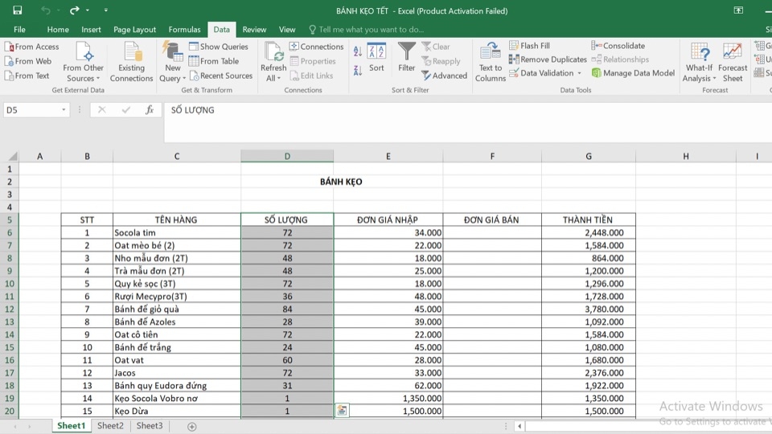
Task: Click the Insert Function fx button
Action: tap(150, 110)
